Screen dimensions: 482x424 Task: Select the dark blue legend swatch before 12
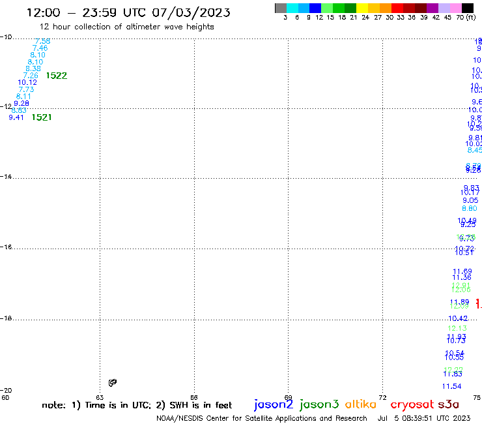315,8
